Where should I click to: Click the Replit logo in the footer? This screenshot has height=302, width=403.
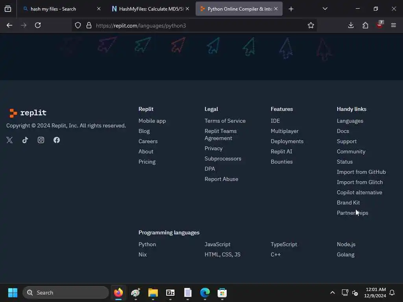[x=28, y=113]
